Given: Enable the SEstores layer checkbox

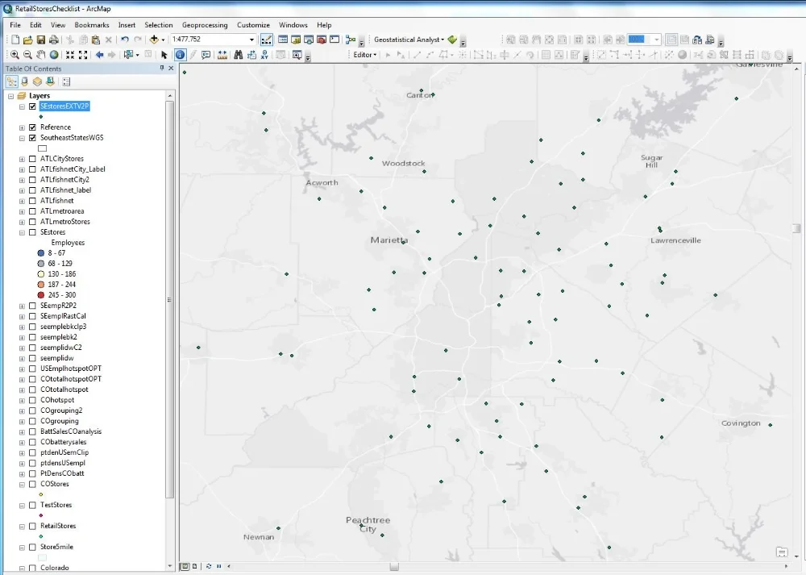Looking at the screenshot, I should pyautogui.click(x=32, y=232).
